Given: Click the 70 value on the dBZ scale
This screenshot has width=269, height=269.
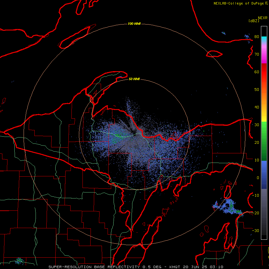Looking at the screenshot, I should 257,54.
